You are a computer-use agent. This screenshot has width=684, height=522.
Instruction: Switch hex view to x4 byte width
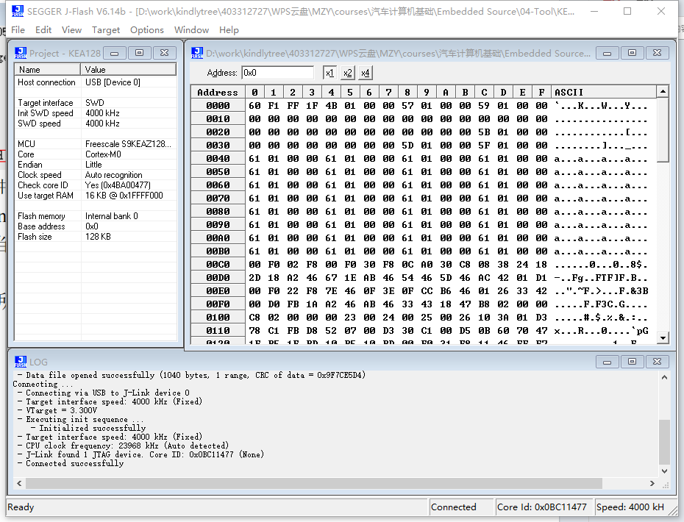[366, 73]
